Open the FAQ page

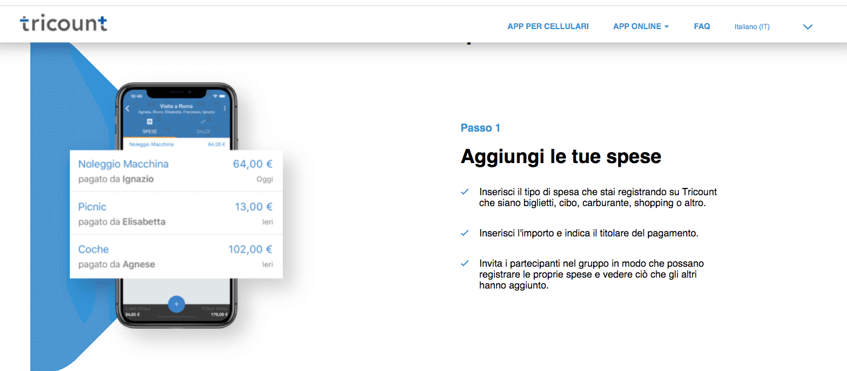pyautogui.click(x=702, y=27)
